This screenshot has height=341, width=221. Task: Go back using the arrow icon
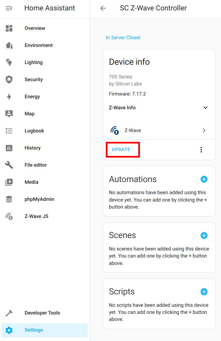(x=103, y=8)
